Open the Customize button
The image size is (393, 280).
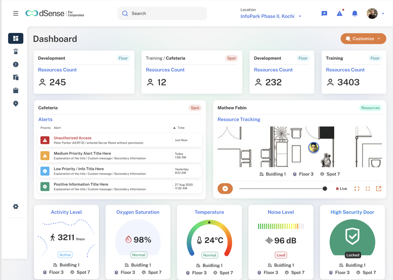pos(363,39)
